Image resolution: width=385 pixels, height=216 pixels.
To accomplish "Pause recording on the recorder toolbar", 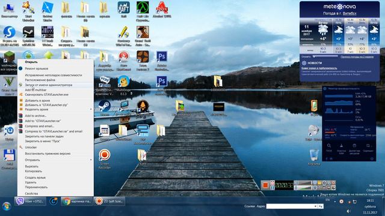I will (x=273, y=188).
